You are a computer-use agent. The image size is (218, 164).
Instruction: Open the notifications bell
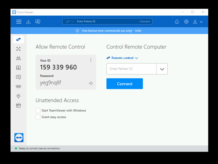pyautogui.click(x=177, y=22)
